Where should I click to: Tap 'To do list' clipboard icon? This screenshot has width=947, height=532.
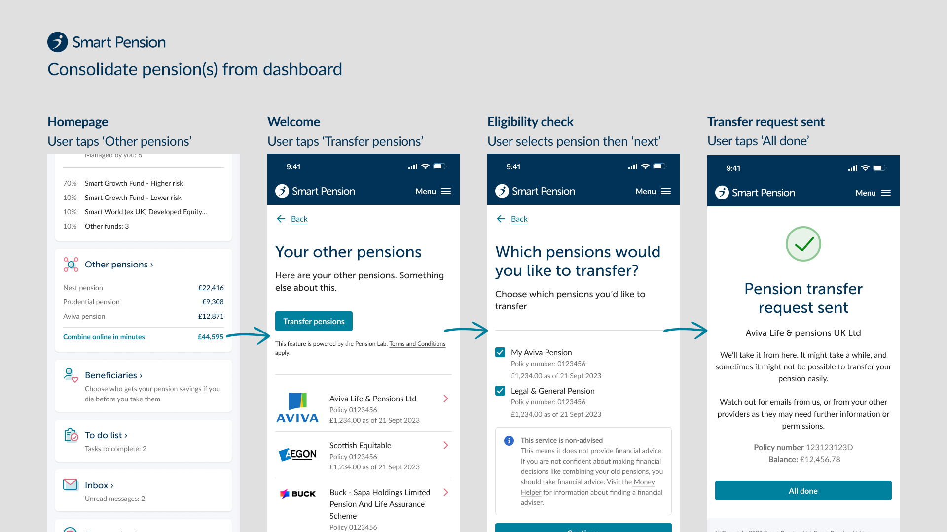tap(70, 432)
